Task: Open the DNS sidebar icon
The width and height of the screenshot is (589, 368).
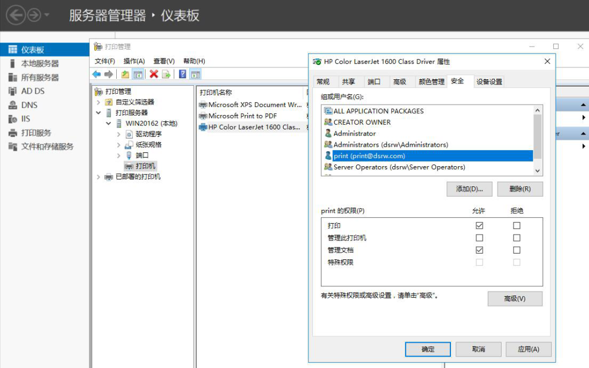Action: (13, 105)
